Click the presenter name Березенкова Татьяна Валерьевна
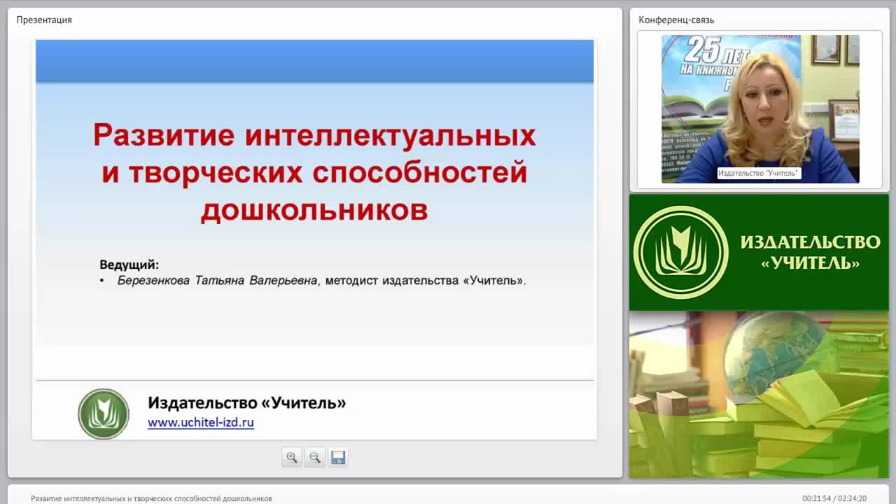 217,281
